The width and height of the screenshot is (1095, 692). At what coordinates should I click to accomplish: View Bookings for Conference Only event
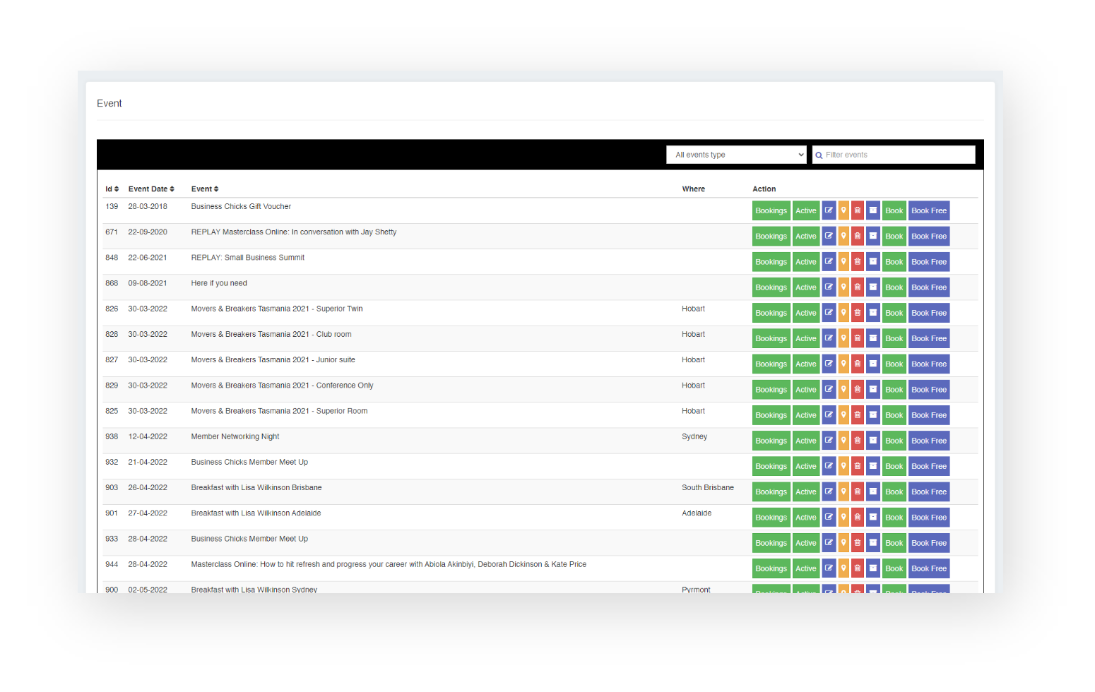pyautogui.click(x=771, y=390)
